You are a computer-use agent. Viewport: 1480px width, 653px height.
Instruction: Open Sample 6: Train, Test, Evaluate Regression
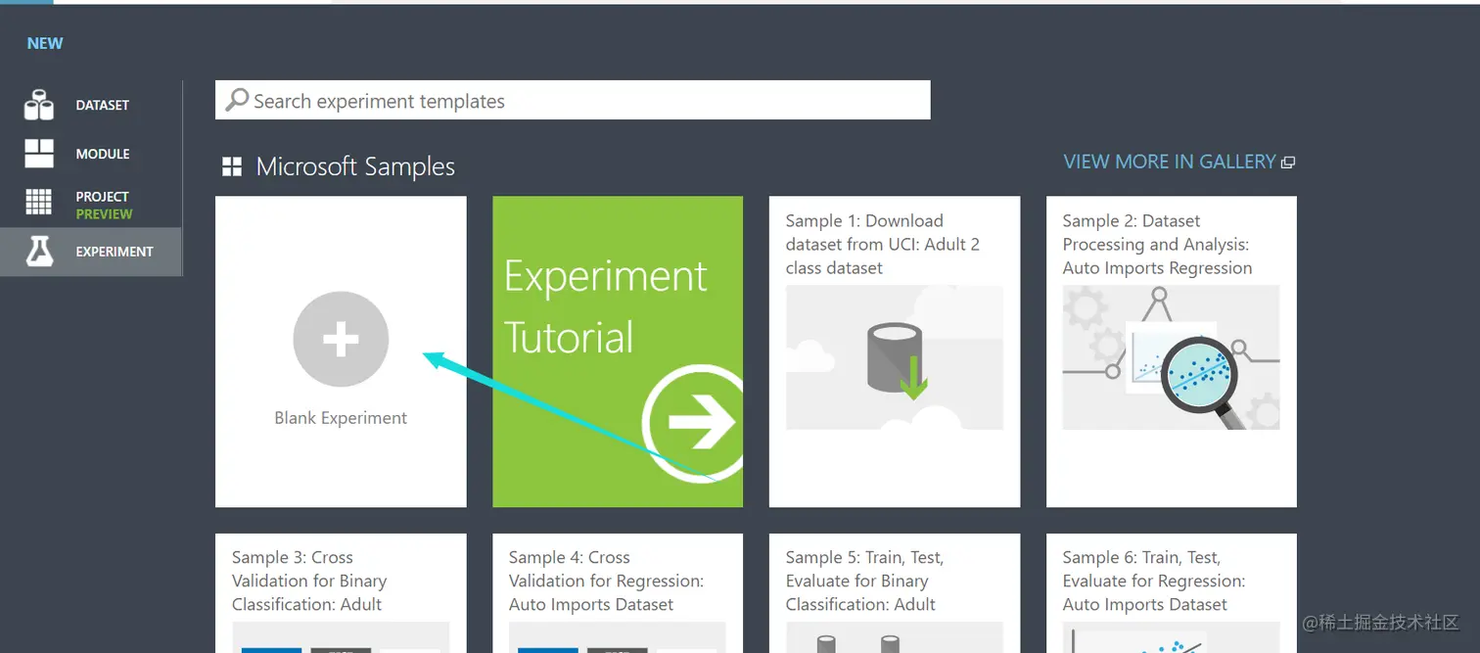[1172, 593]
